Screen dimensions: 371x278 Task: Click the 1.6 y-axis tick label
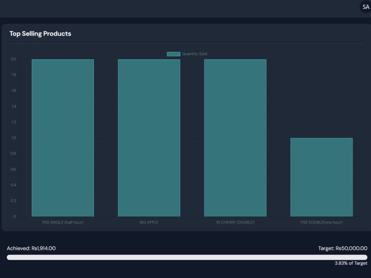14,90
